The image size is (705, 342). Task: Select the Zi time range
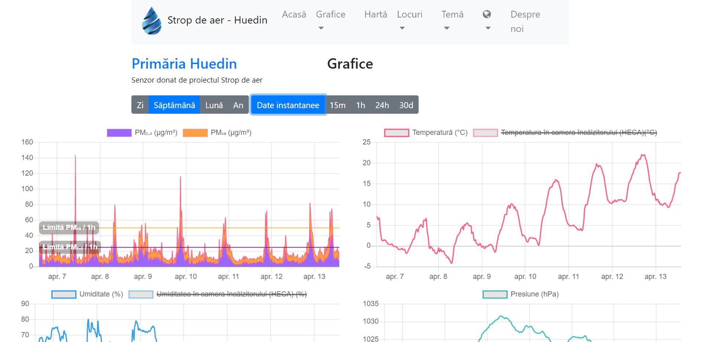click(140, 105)
